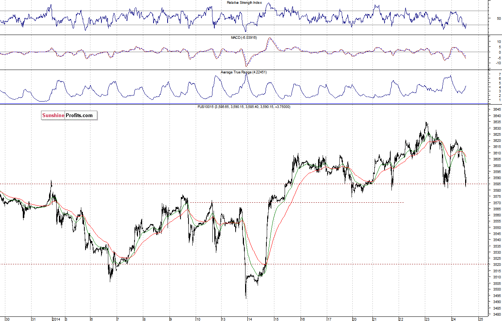The image size is (502, 321).
Task: Click the 17 date label on time axis
Action: 329,319
